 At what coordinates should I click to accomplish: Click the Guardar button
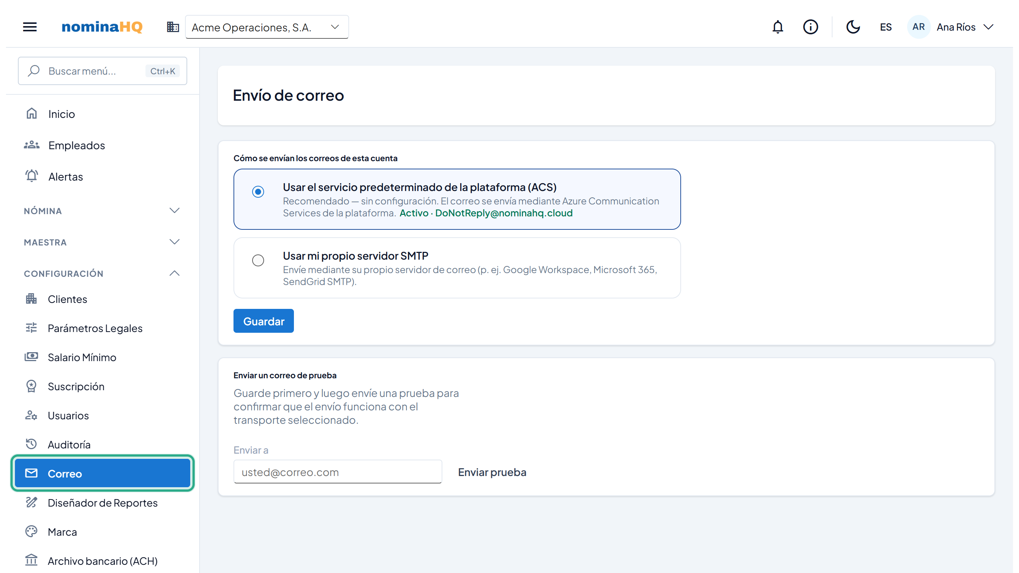263,321
